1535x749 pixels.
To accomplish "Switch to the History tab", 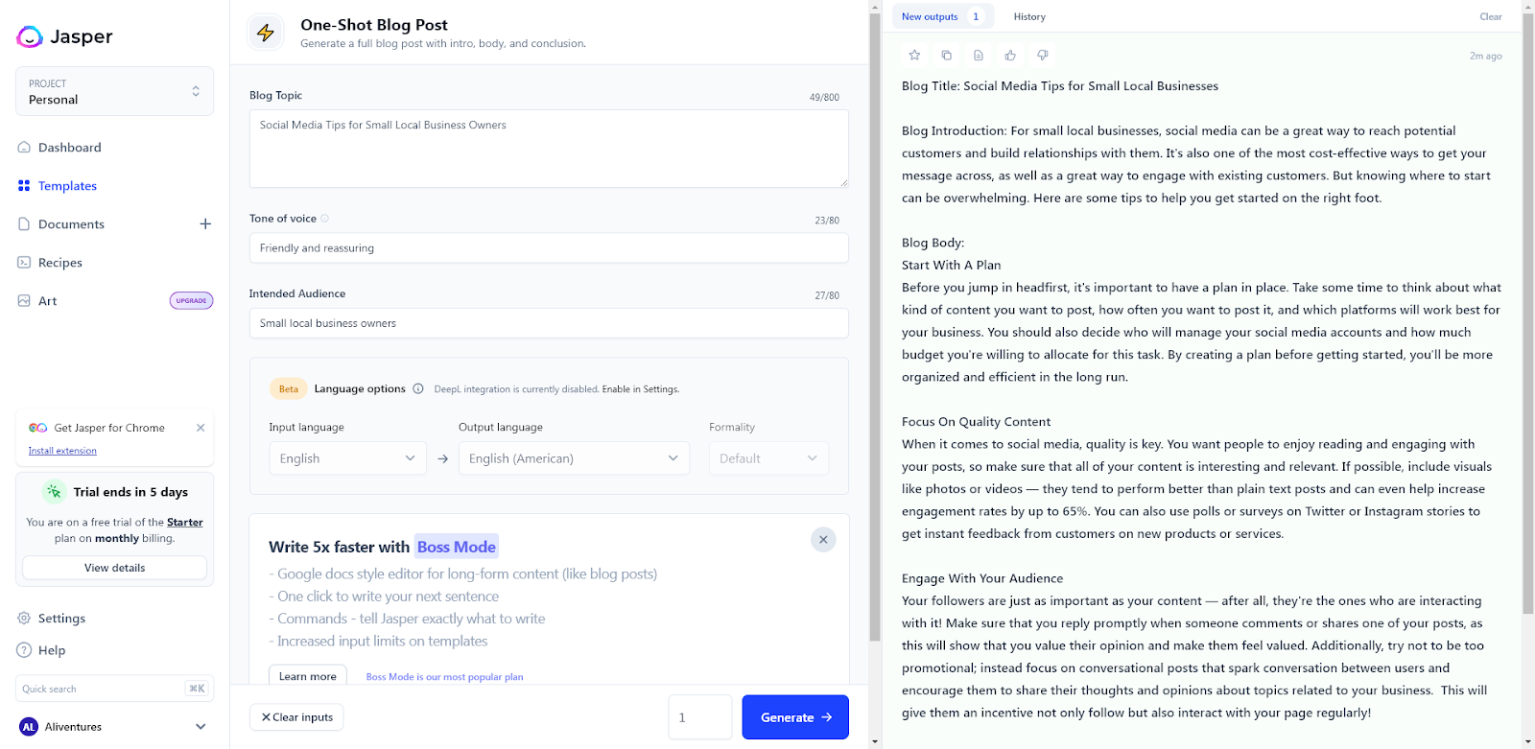I will point(1028,16).
